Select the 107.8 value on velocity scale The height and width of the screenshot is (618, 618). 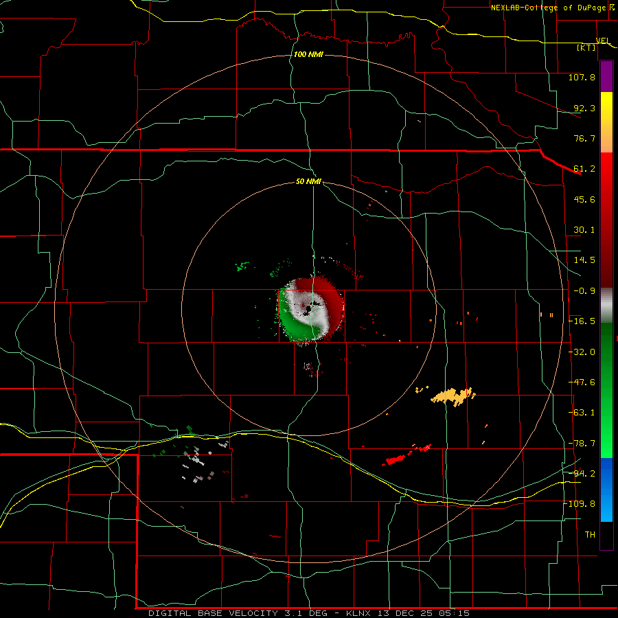(582, 77)
